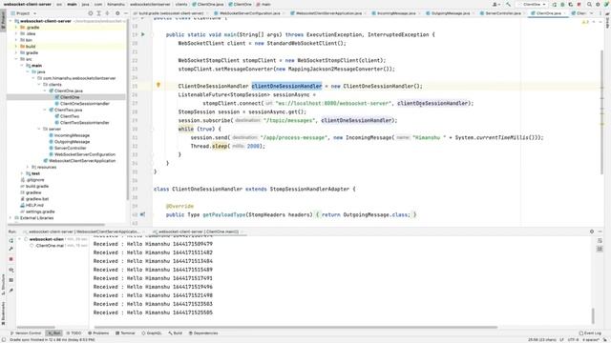The height and width of the screenshot is (343, 611).
Task: Click the Run gutter icon next to main method
Action: [143, 34]
